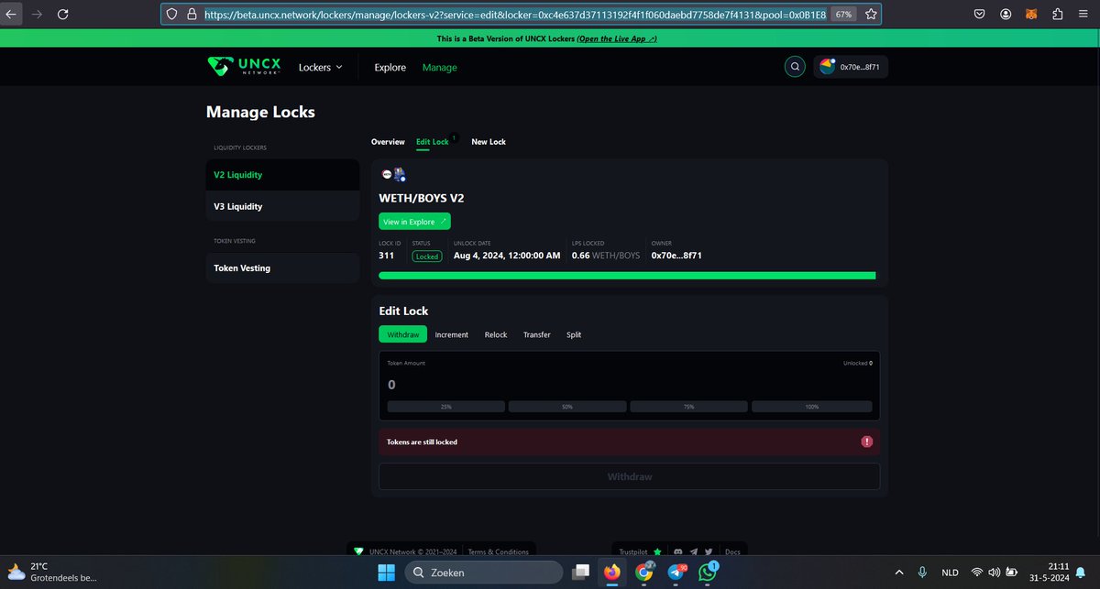The image size is (1100, 589).
Task: Click the View in Explore button
Action: coord(414,221)
